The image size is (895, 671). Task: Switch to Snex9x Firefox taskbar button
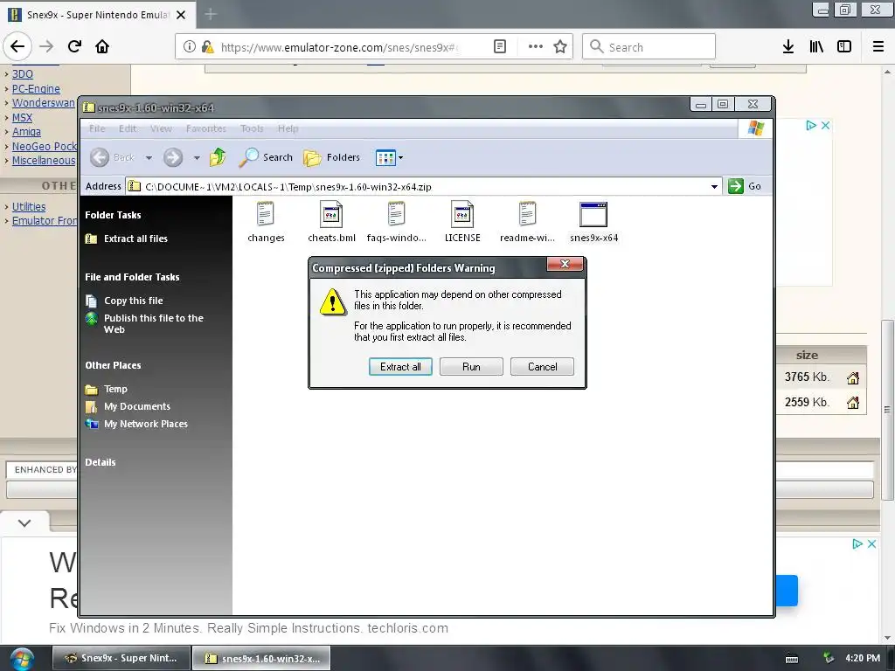(121, 658)
